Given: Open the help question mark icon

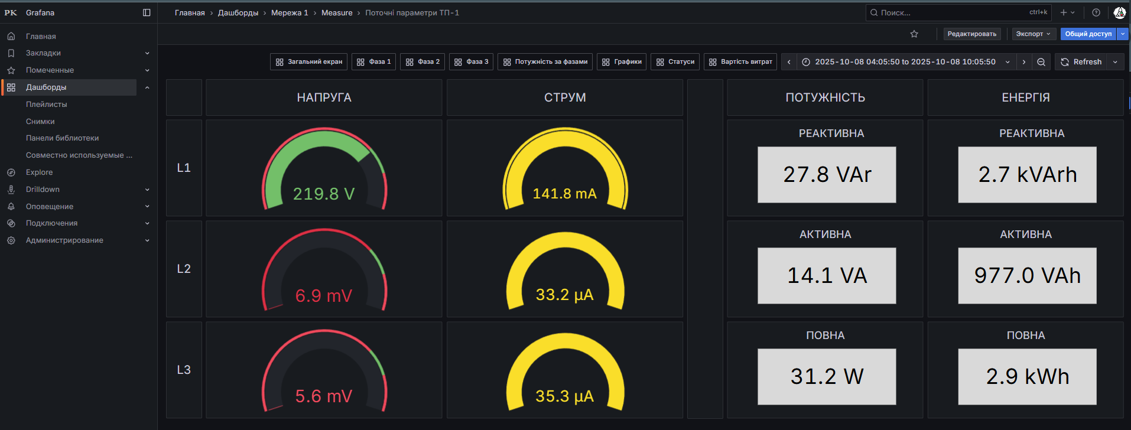Looking at the screenshot, I should point(1096,12).
